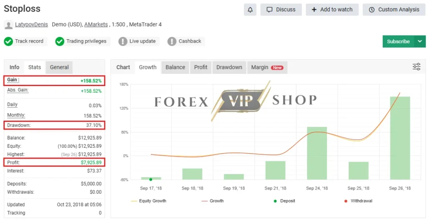This screenshot has height=220, width=427.
Task: Click the Track record label
Action: click(29, 41)
